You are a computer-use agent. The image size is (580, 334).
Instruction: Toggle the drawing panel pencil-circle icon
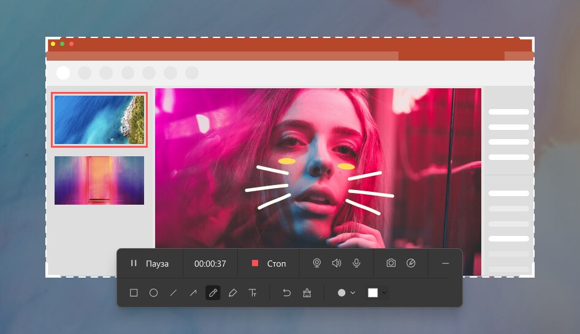(411, 263)
